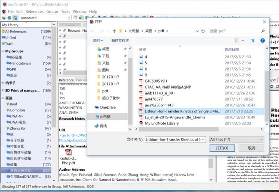The height and width of the screenshot is (192, 279).
Task: Open the help icon in the file dialog
Action: [263, 40]
